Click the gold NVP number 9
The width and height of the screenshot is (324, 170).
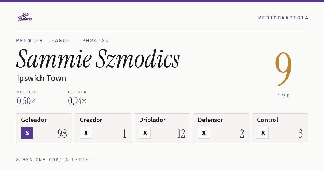(283, 69)
